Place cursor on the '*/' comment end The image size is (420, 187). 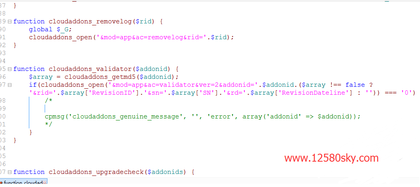click(x=49, y=124)
